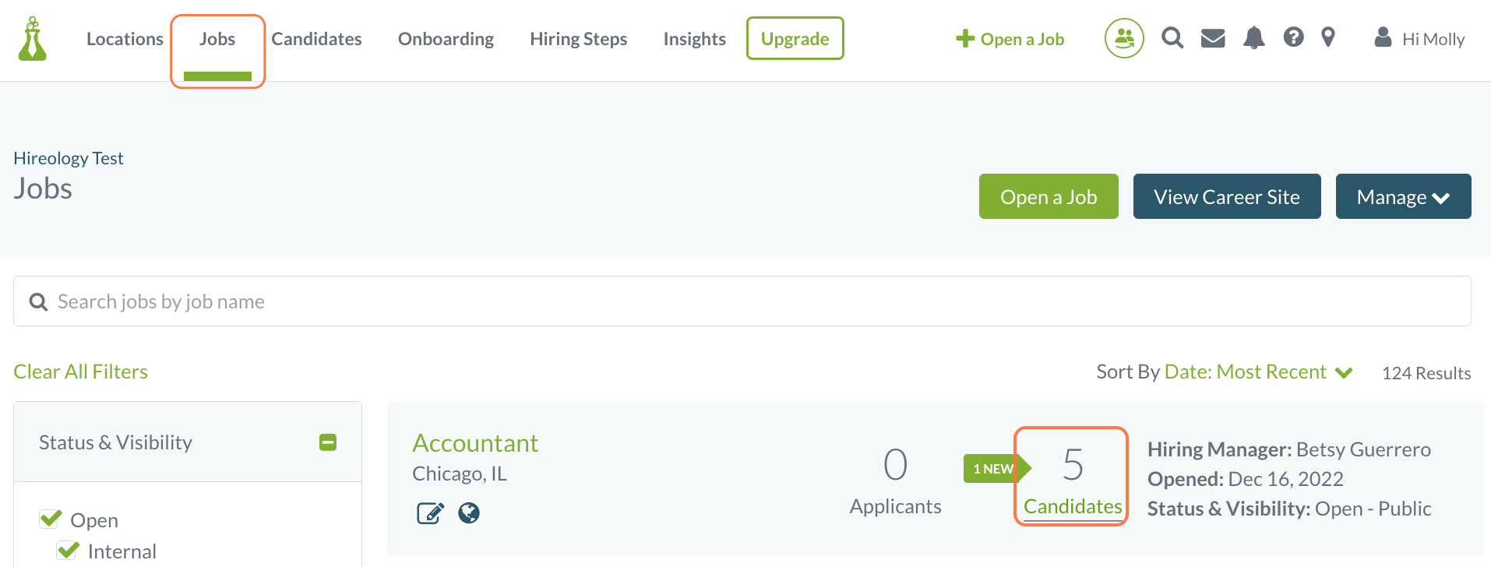Click Hiring Manager: Betsy Guerrero text
Image resolution: width=1491 pixels, height=567 pixels.
(1289, 449)
